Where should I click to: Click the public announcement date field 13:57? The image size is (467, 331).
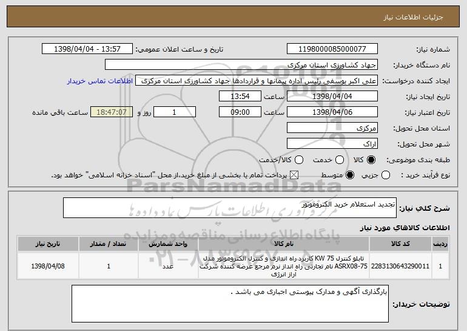pyautogui.click(x=87, y=49)
